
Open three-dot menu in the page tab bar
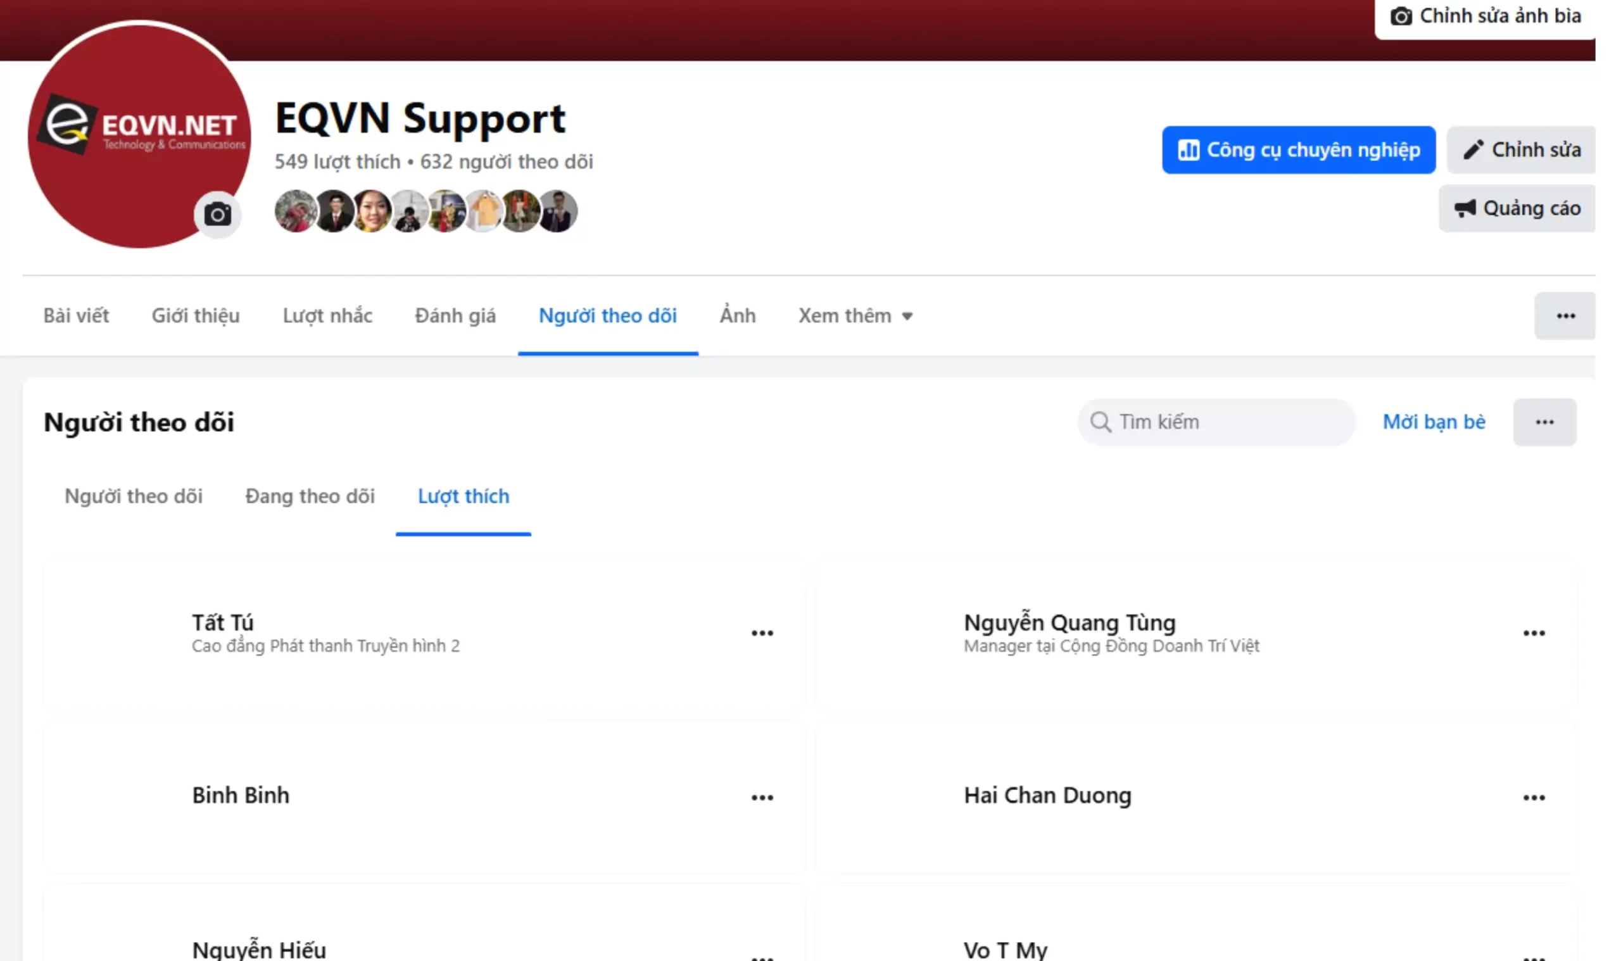coord(1565,316)
